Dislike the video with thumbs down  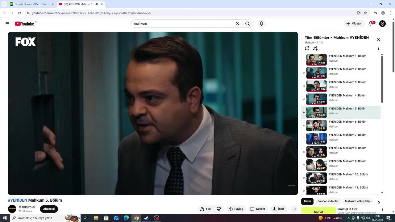tap(219, 209)
